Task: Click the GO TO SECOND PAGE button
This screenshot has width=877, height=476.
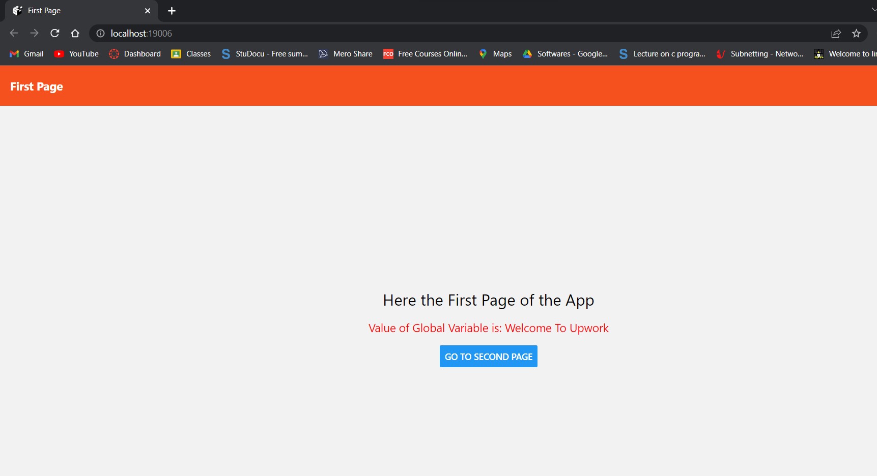Action: (x=488, y=356)
